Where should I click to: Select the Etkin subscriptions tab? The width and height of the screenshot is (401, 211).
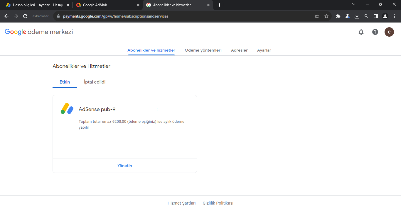pyautogui.click(x=65, y=82)
